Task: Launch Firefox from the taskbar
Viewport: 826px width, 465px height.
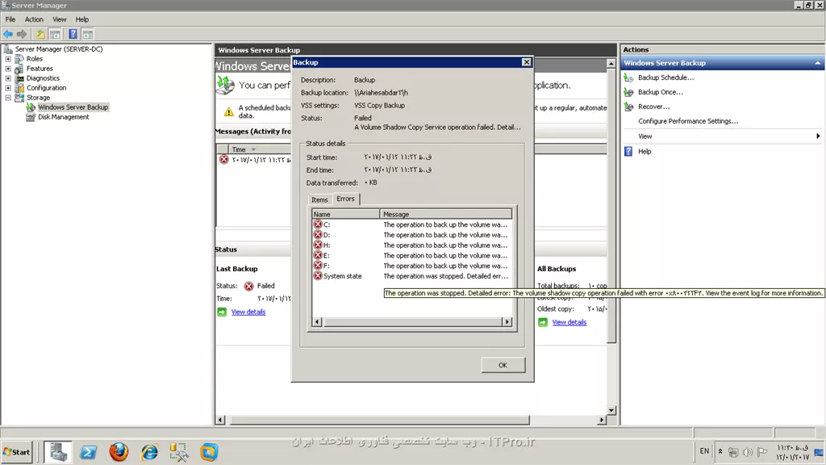Action: pos(119,452)
